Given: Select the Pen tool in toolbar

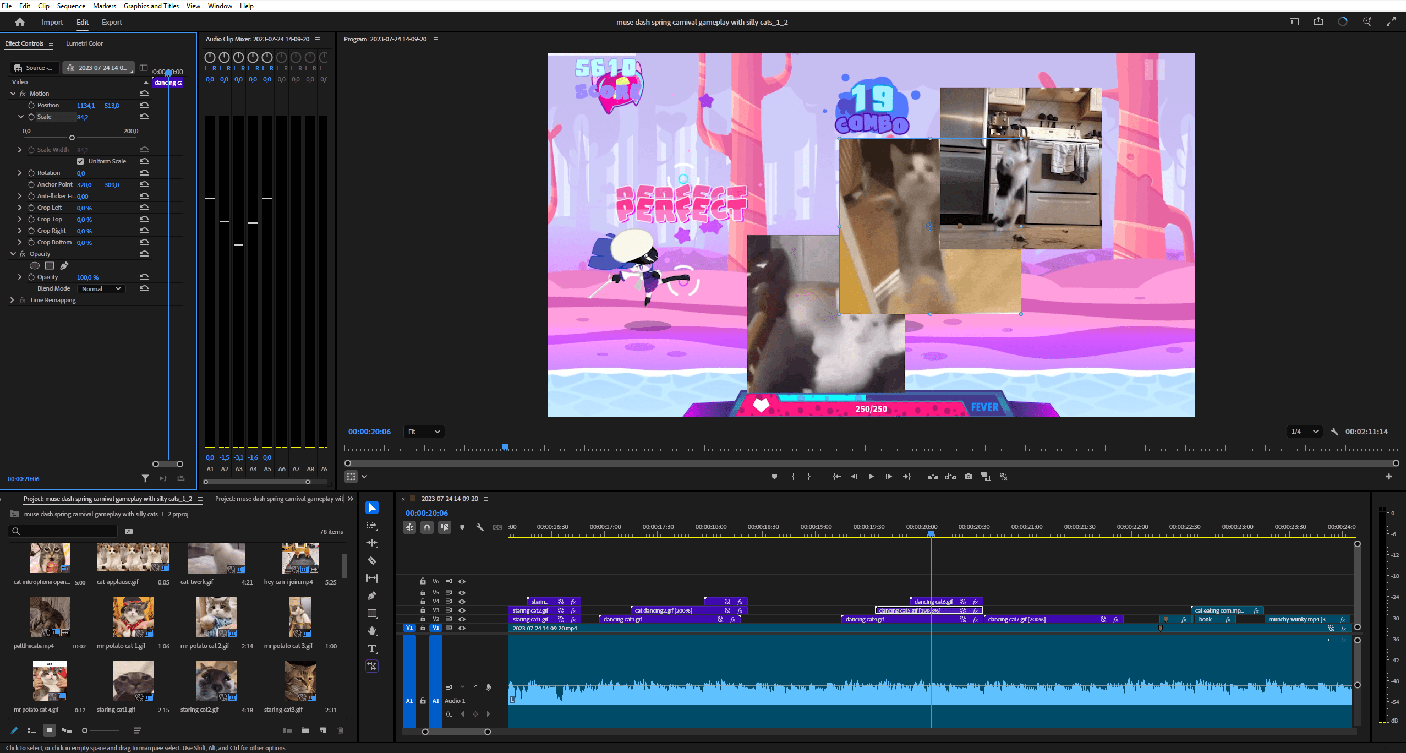Looking at the screenshot, I should tap(372, 596).
